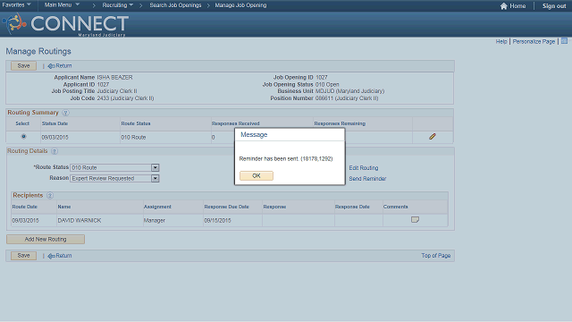This screenshot has width=572, height=322.
Task: Click the Top of Page link
Action: pyautogui.click(x=435, y=256)
